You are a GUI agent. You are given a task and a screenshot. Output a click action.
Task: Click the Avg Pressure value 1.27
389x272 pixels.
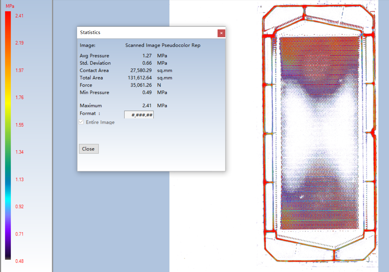tap(147, 56)
